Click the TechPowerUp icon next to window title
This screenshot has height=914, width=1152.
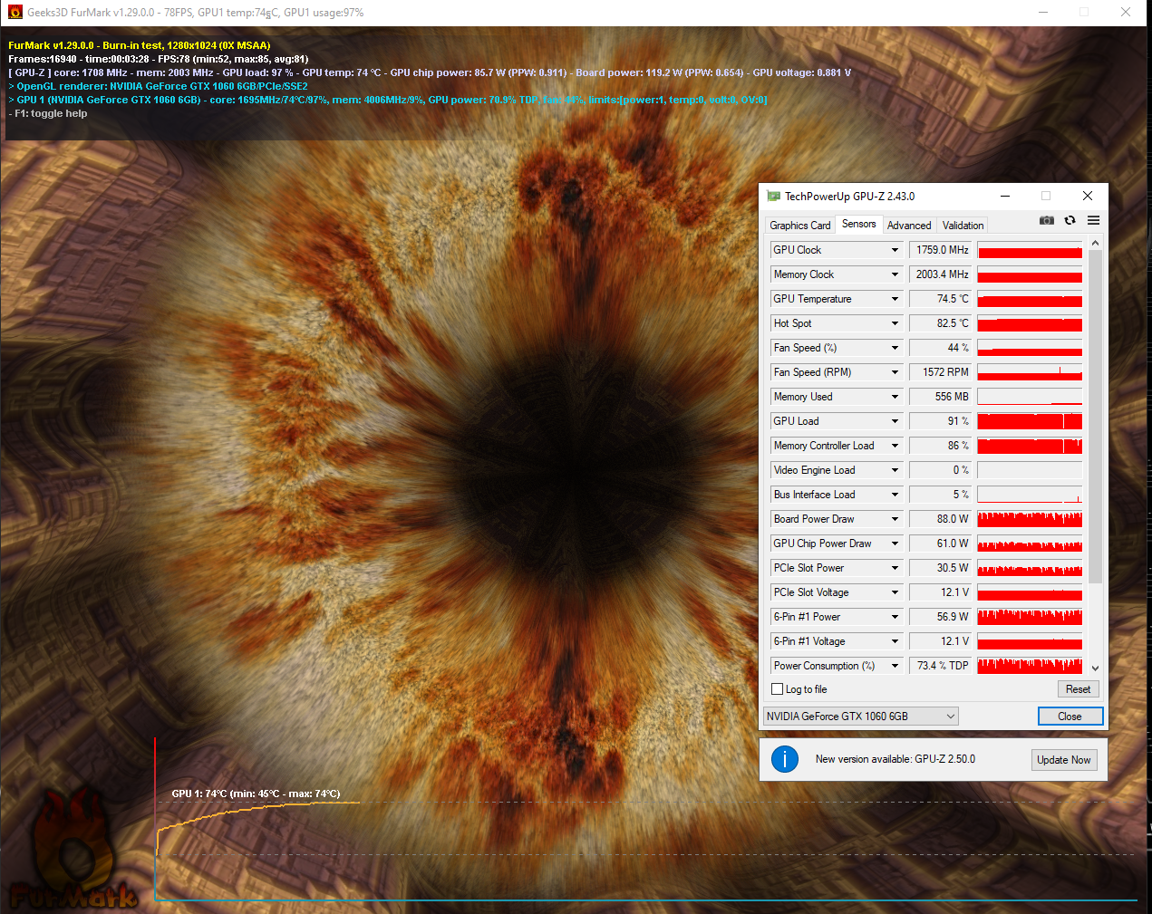coord(773,196)
